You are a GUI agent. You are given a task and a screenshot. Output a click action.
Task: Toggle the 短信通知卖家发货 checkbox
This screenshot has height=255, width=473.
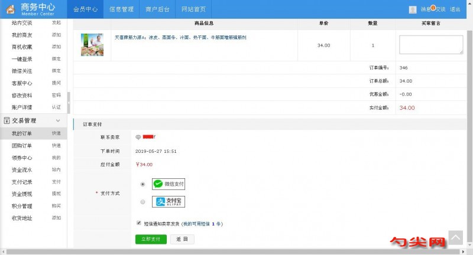pyautogui.click(x=139, y=224)
